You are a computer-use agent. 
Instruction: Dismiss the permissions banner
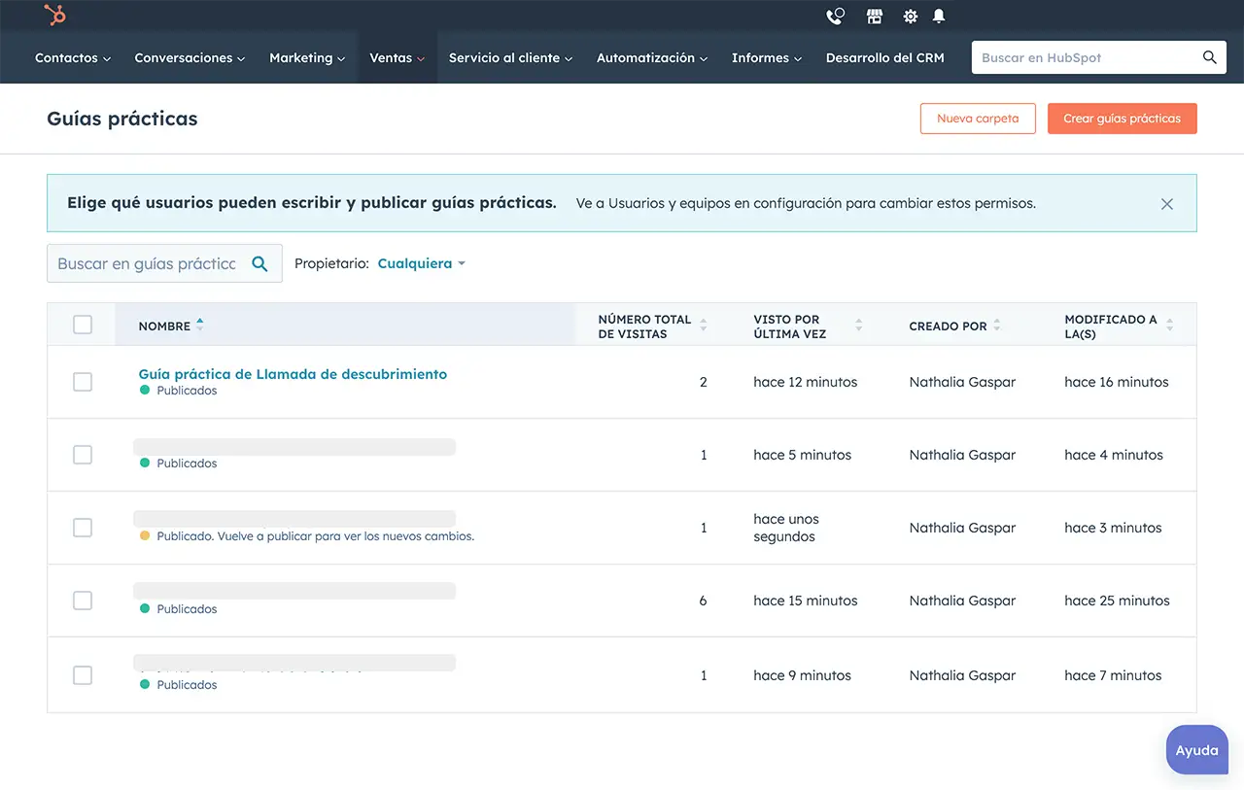[1167, 204]
